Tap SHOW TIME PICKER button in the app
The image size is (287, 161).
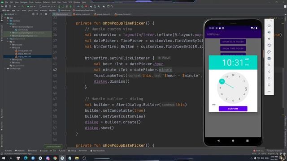point(233,49)
